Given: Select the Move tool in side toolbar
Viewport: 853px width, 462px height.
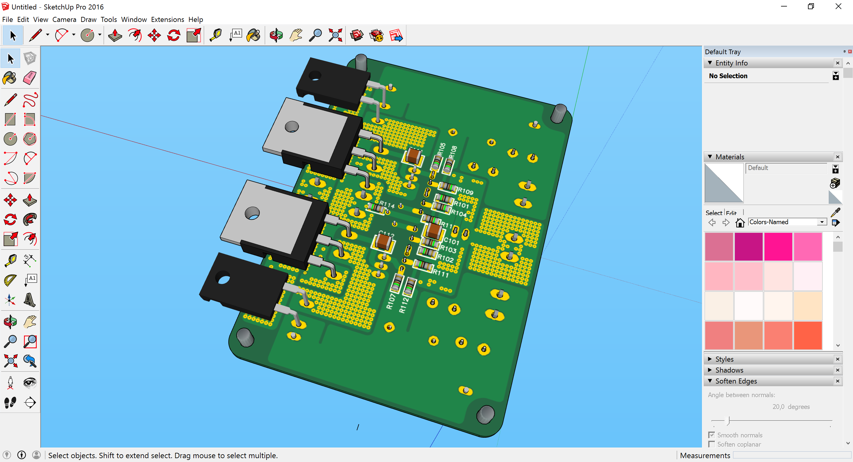Looking at the screenshot, I should coord(10,200).
